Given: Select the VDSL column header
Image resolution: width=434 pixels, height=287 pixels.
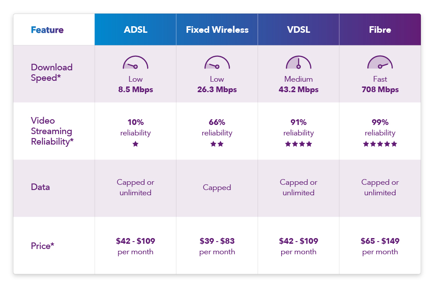Looking at the screenshot, I should tap(299, 30).
